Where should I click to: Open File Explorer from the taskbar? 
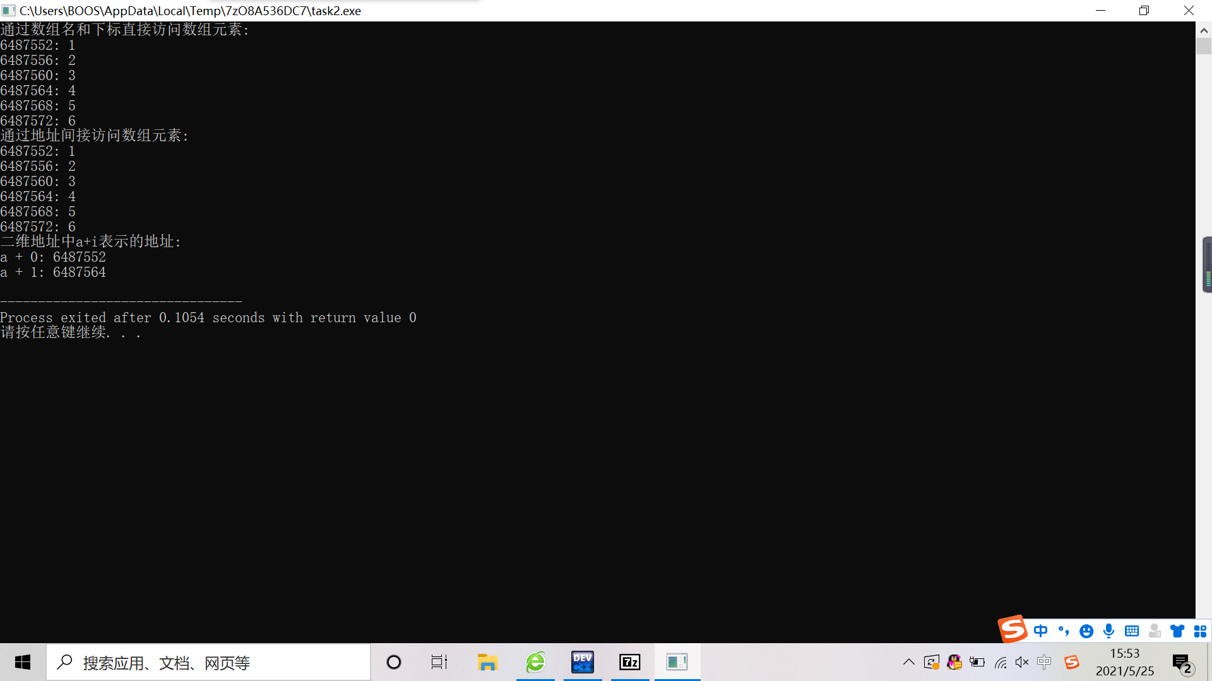pos(487,662)
